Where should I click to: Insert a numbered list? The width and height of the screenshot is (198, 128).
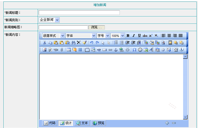coord(116,43)
